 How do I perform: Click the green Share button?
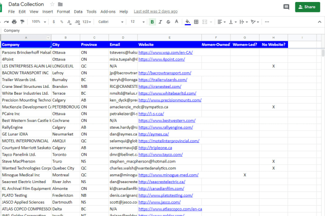[x=307, y=7]
